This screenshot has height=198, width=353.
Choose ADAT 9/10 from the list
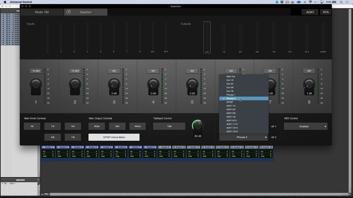click(244, 120)
